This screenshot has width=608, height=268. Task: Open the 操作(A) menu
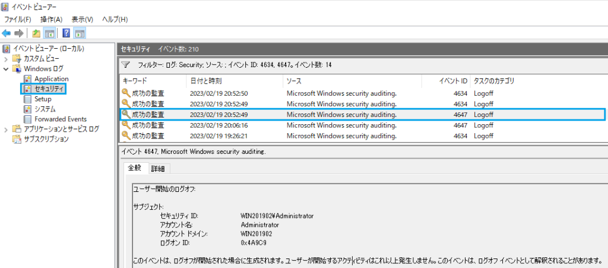pyautogui.click(x=51, y=20)
